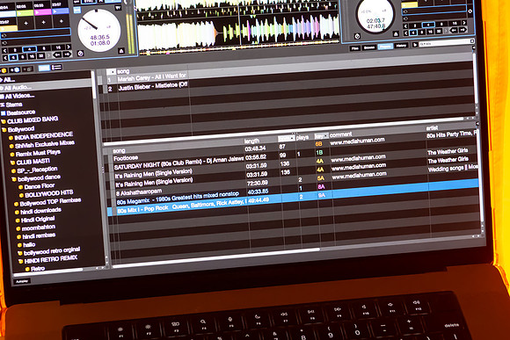Click the add smart crate icon
This screenshot has width=510, height=340.
pyautogui.click(x=15, y=70)
